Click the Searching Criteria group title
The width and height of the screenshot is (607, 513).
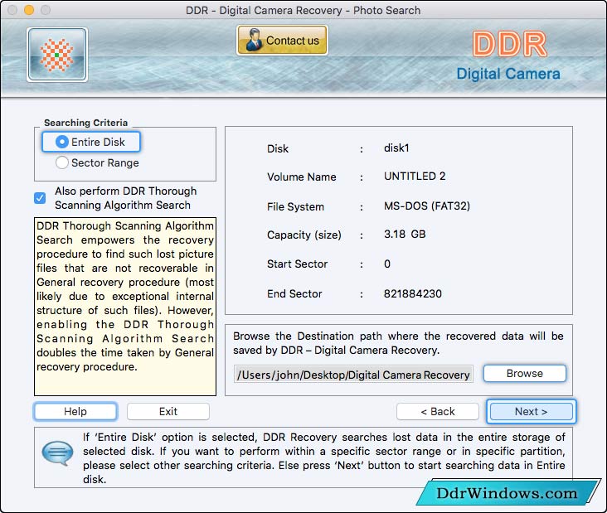[x=86, y=123]
